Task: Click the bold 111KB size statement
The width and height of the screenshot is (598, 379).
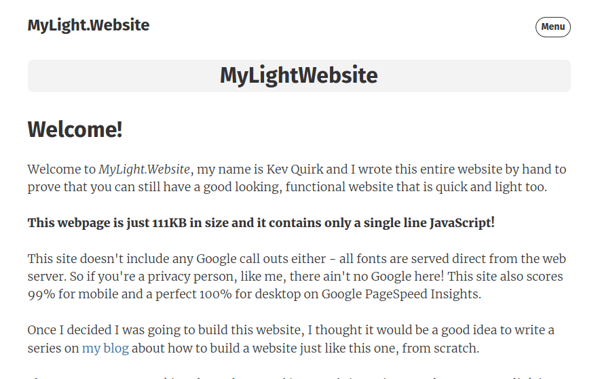Action: coord(261,222)
